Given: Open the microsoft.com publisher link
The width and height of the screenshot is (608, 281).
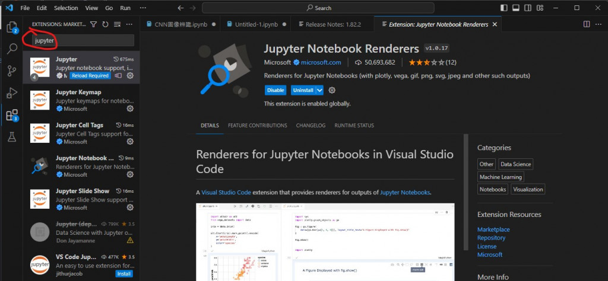Looking at the screenshot, I should (x=321, y=62).
